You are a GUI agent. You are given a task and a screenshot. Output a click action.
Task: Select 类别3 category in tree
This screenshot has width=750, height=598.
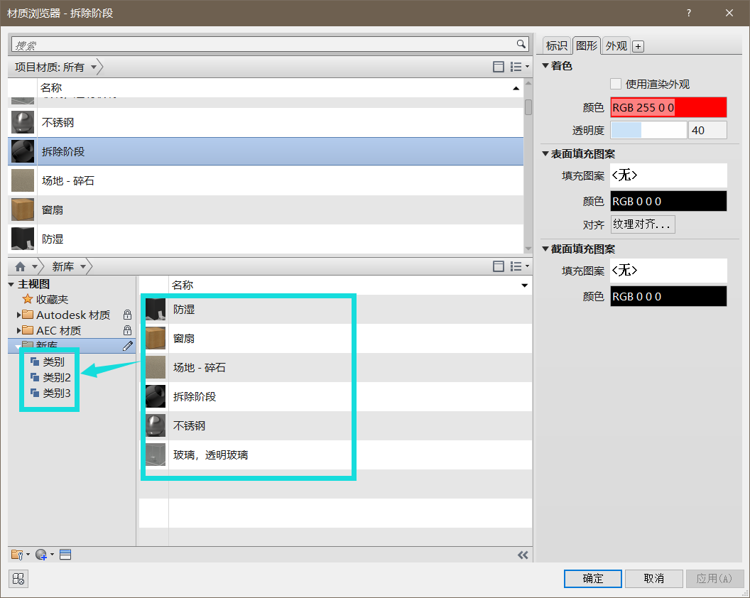[50, 393]
